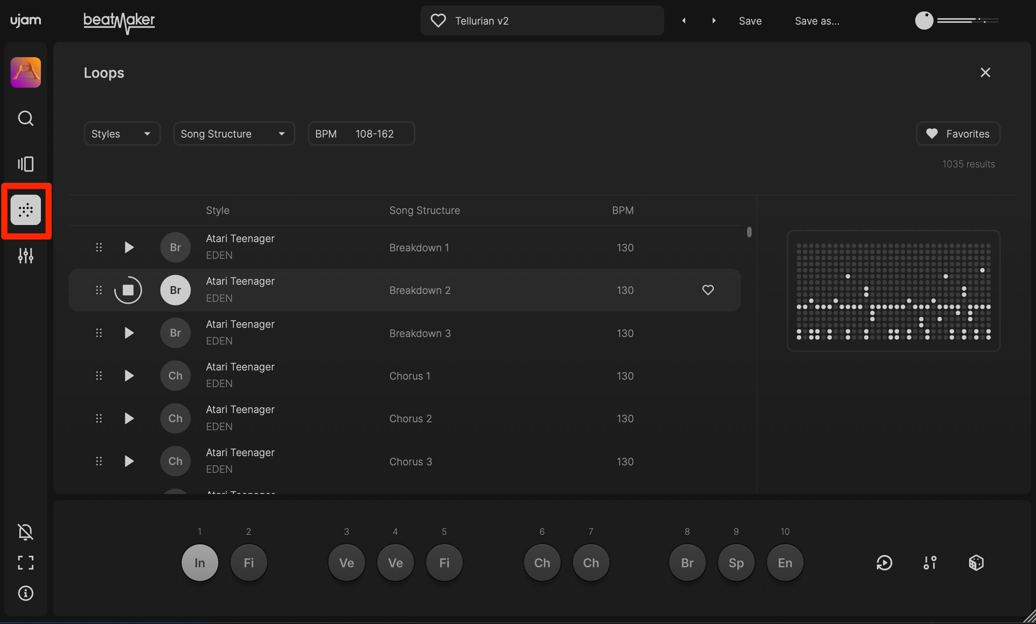The width and height of the screenshot is (1036, 624).
Task: Go to the previous preset arrow
Action: click(684, 21)
